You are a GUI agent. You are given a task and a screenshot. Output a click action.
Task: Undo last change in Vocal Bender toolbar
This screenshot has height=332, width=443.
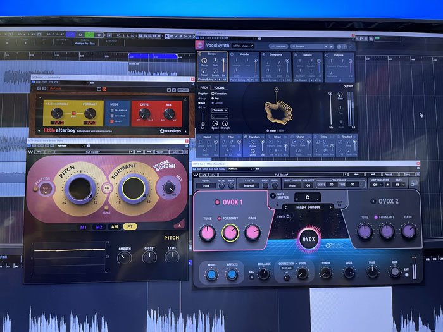point(39,152)
